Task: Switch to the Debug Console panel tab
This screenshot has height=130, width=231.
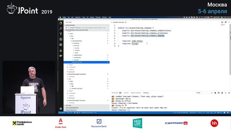Action: pyautogui.click(x=136, y=93)
